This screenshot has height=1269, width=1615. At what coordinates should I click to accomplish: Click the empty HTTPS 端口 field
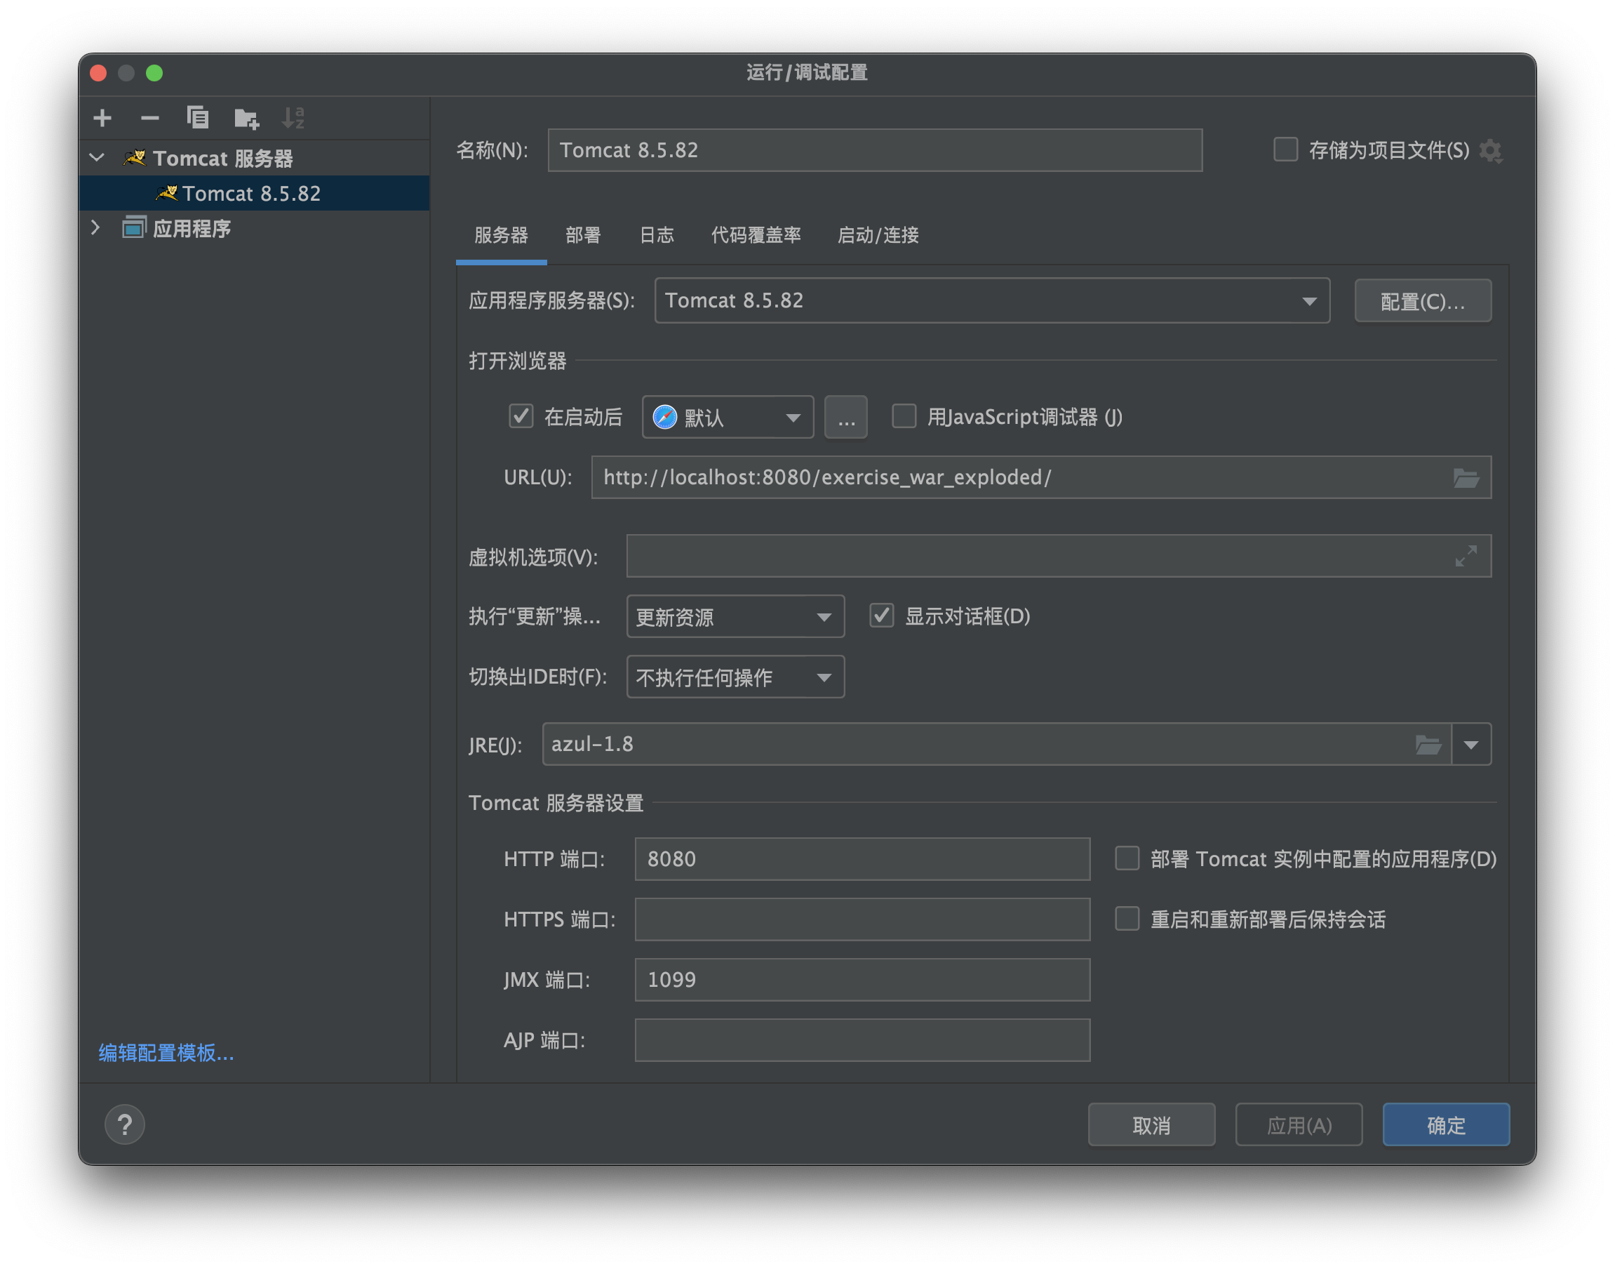(x=862, y=919)
